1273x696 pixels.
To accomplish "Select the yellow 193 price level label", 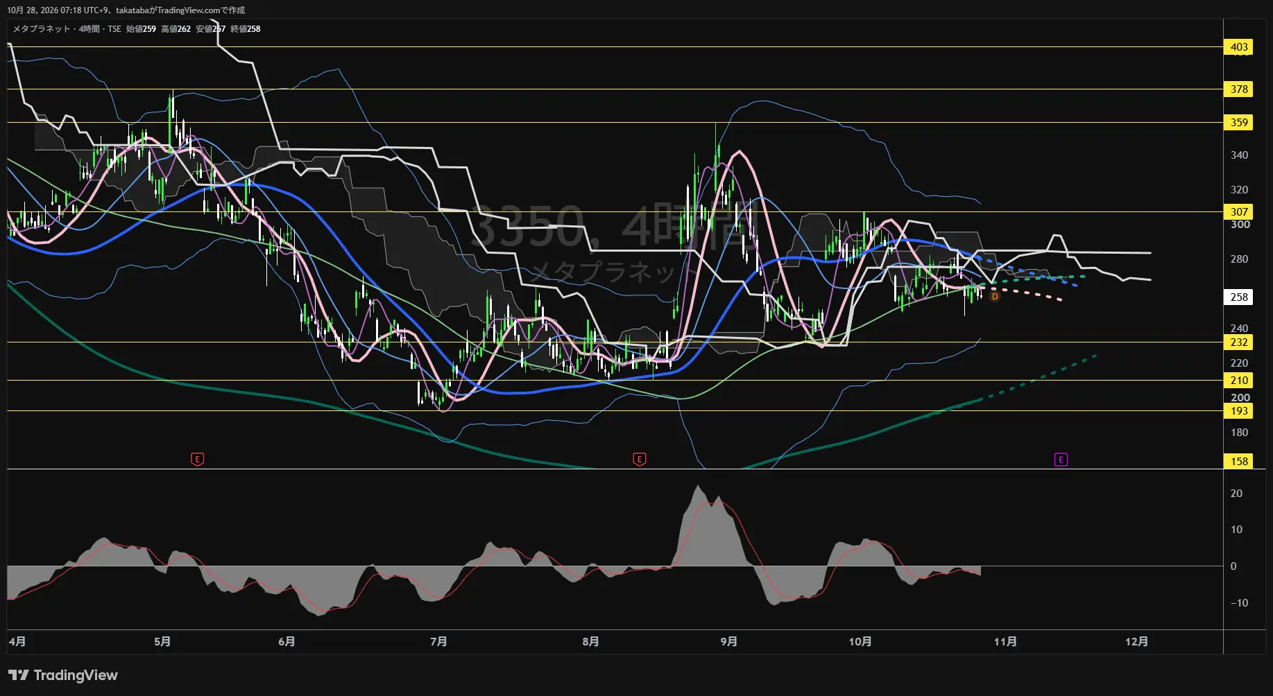I will tap(1239, 410).
